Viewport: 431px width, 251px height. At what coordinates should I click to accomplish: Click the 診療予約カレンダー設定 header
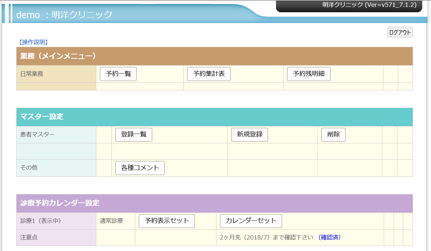(x=60, y=203)
